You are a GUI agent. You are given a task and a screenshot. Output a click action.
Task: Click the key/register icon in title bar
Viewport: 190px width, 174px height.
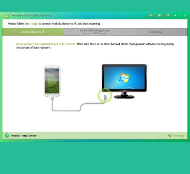pyautogui.click(x=150, y=16)
